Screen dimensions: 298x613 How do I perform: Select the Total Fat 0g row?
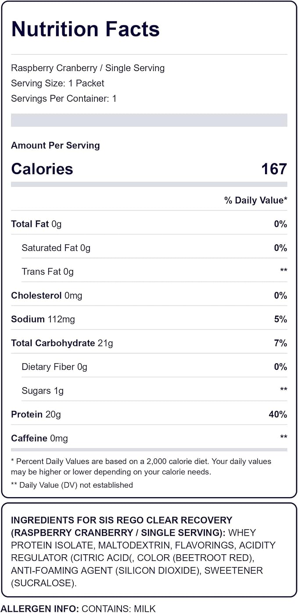[x=149, y=224]
